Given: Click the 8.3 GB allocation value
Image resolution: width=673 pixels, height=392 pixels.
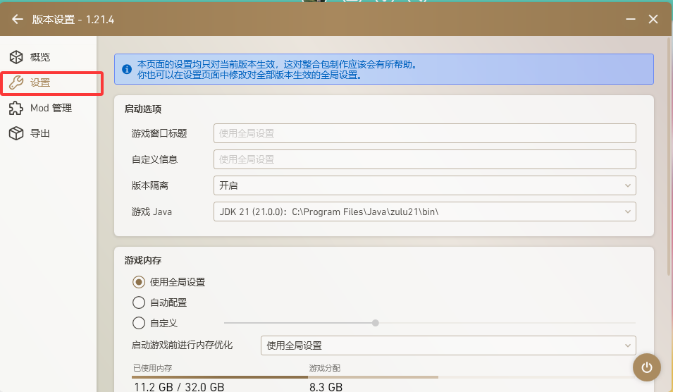Looking at the screenshot, I should pos(326,387).
